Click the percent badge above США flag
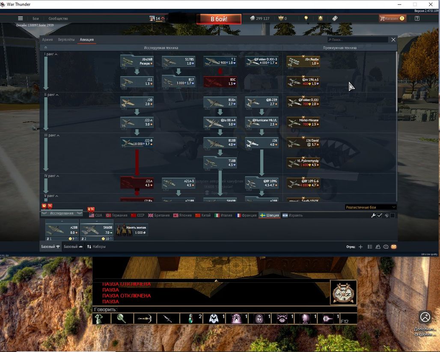The width and height of the screenshot is (440, 352). [92, 209]
